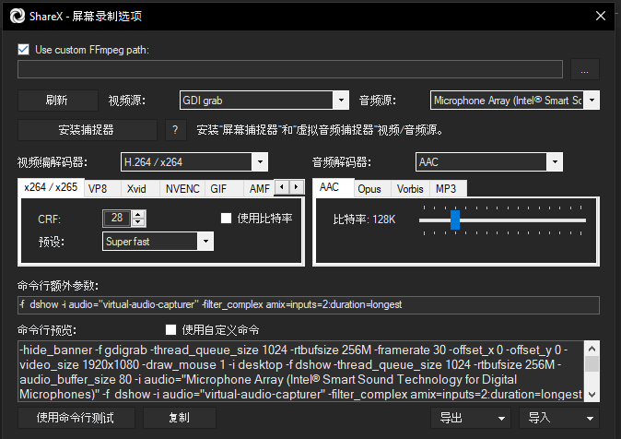Switch to the AMF tab
Image resolution: width=621 pixels, height=439 pixels.
click(260, 189)
